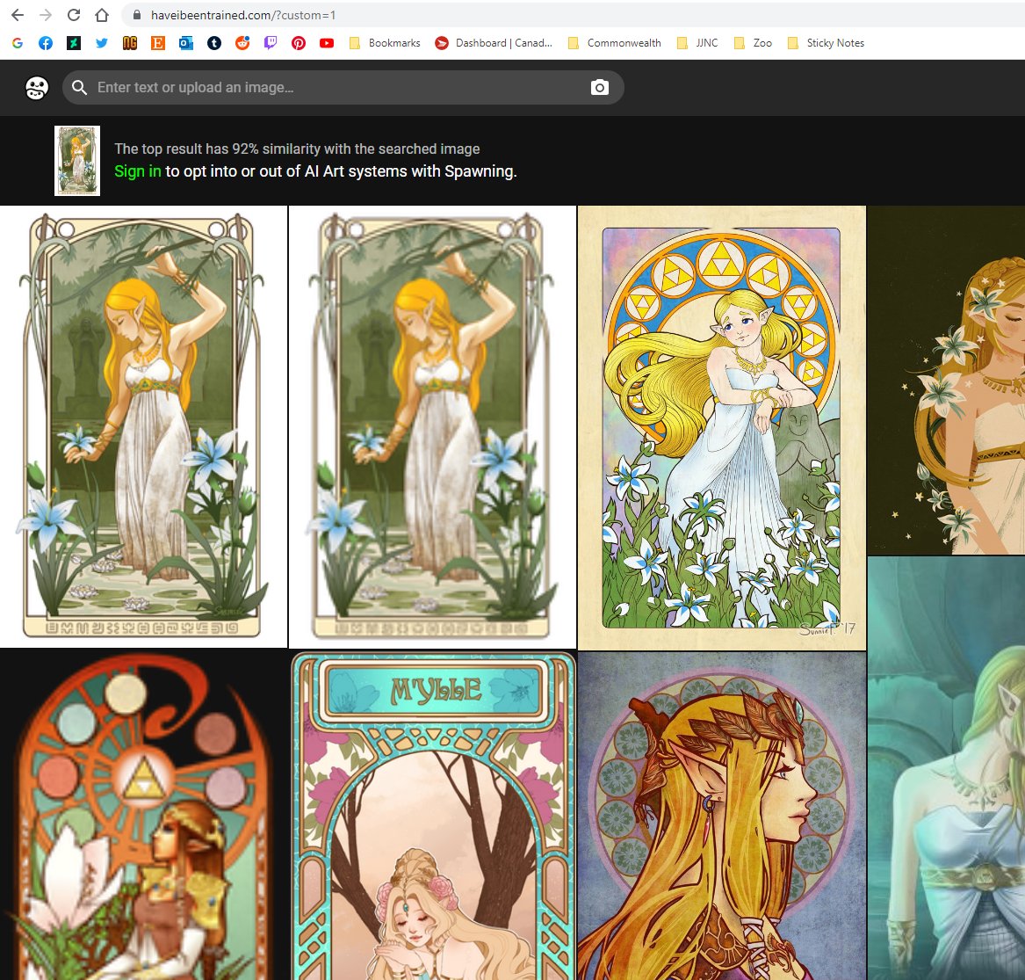Open the Outlook bookmark
The height and width of the screenshot is (980, 1025).
click(x=186, y=43)
